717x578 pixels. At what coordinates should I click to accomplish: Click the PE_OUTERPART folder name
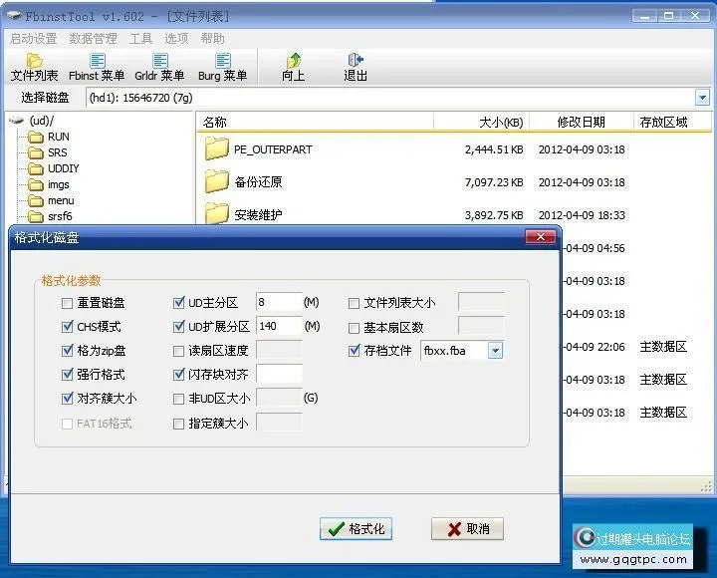(x=273, y=149)
